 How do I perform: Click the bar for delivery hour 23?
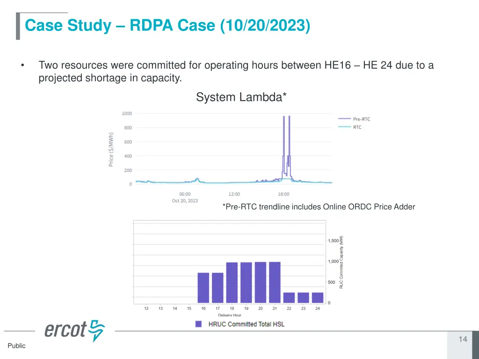pyautogui.click(x=303, y=298)
